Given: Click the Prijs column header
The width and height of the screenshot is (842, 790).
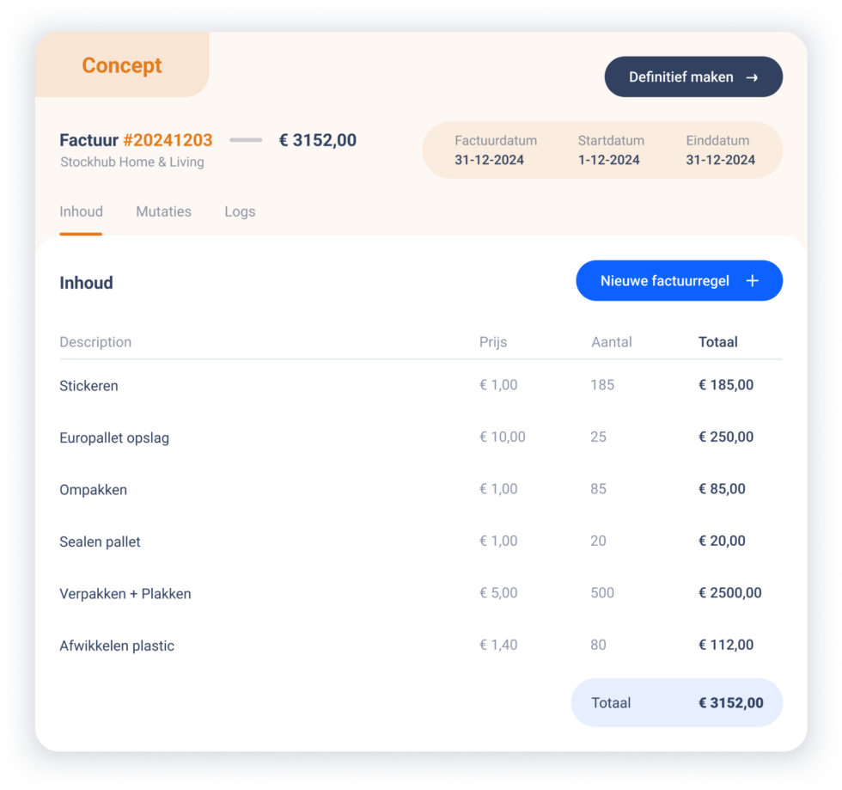Looking at the screenshot, I should point(493,342).
